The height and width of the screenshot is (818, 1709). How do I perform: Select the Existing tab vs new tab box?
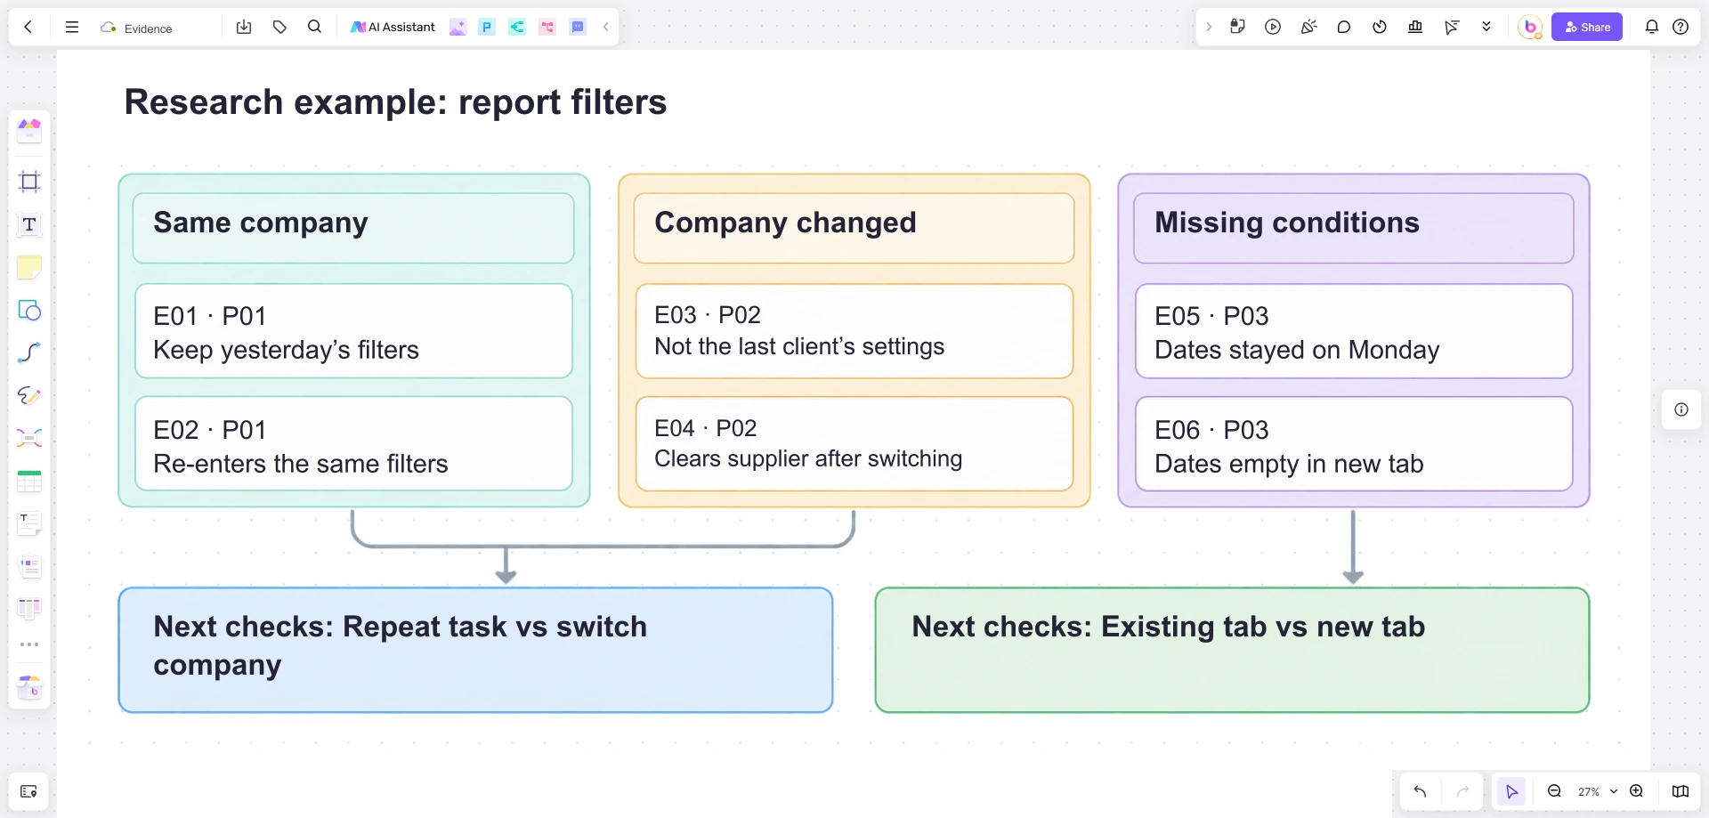click(x=1232, y=650)
